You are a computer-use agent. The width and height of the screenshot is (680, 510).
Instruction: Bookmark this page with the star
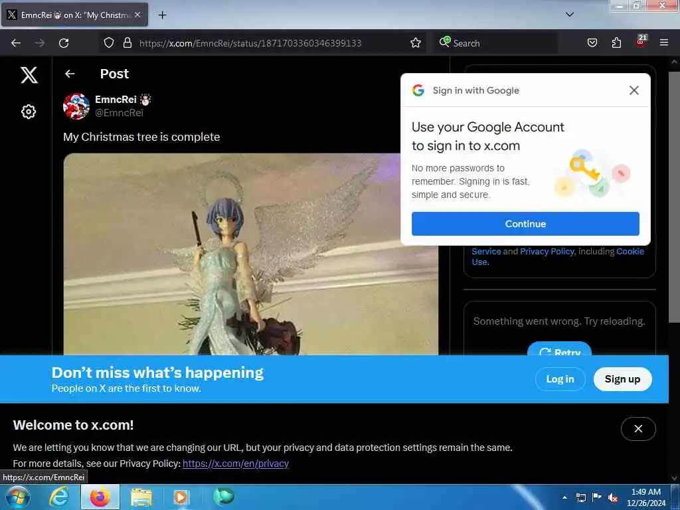[416, 42]
